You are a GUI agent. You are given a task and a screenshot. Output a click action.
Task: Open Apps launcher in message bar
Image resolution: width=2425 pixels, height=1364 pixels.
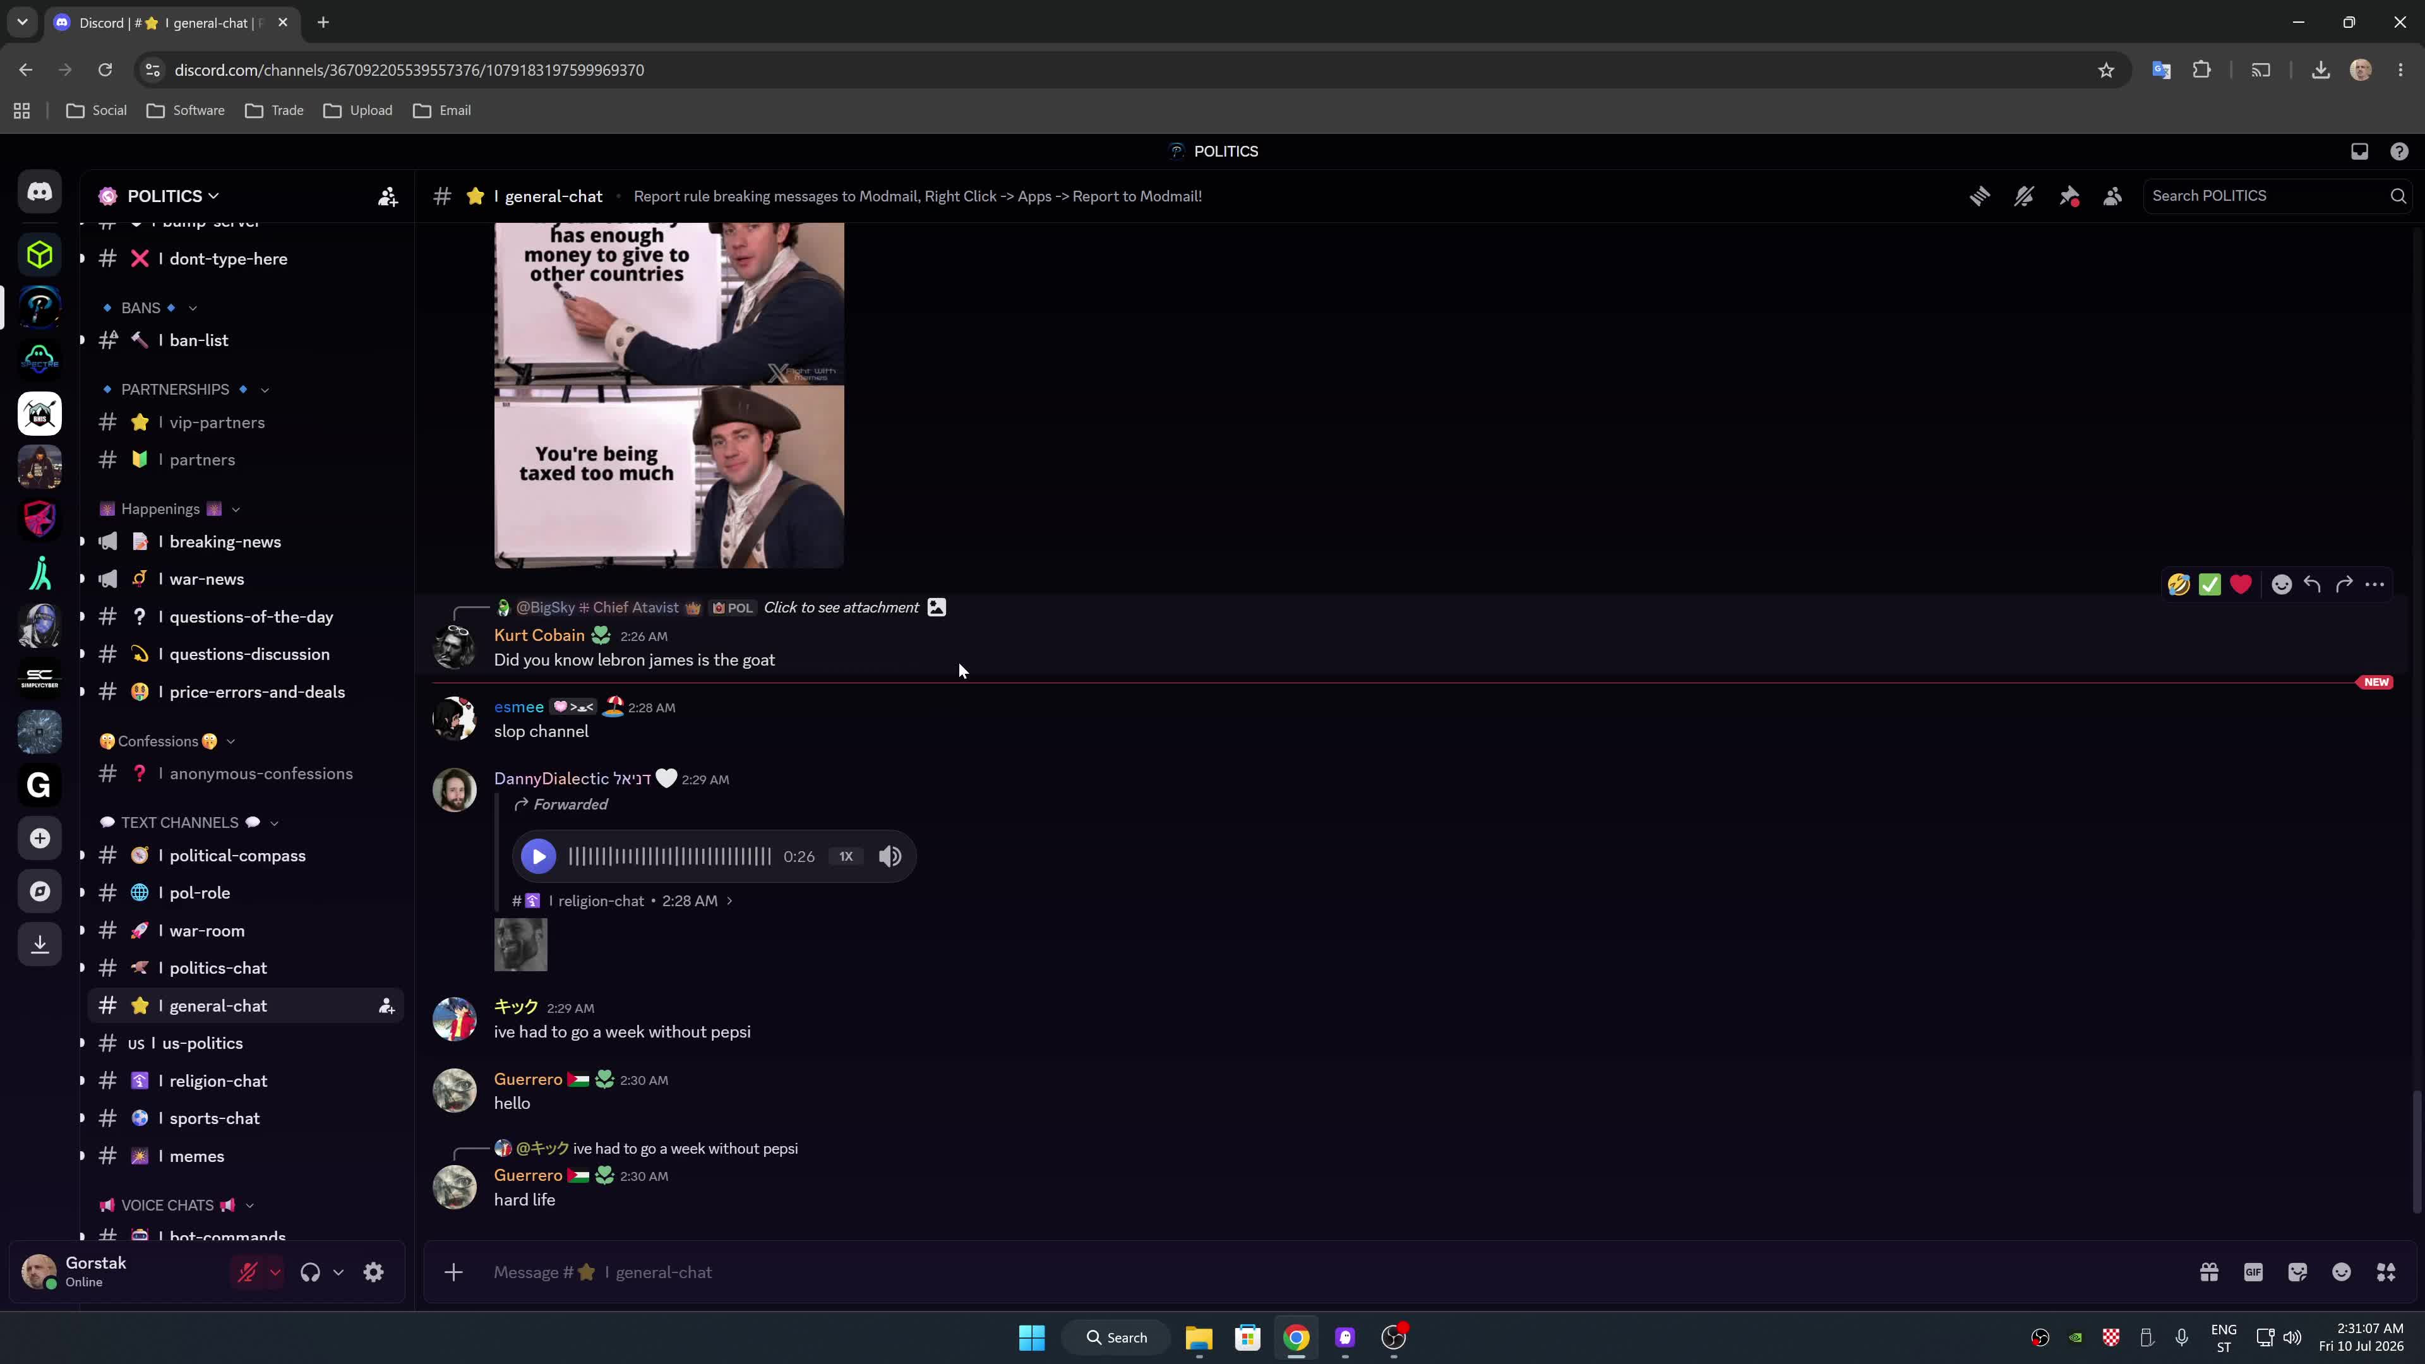tap(2386, 1272)
